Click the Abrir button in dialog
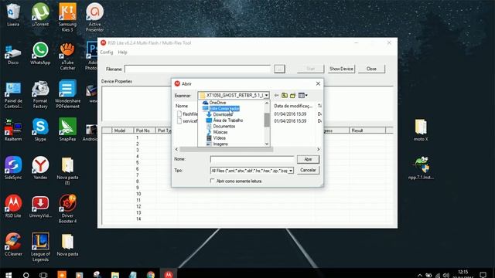 pos(308,160)
